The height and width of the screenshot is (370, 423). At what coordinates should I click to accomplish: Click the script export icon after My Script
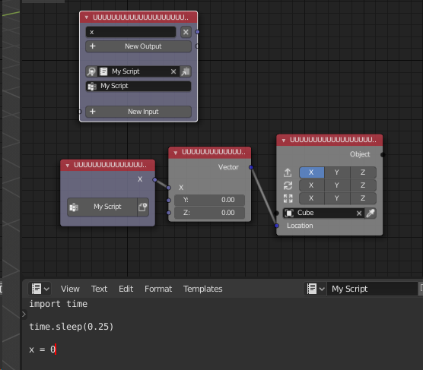(x=186, y=71)
